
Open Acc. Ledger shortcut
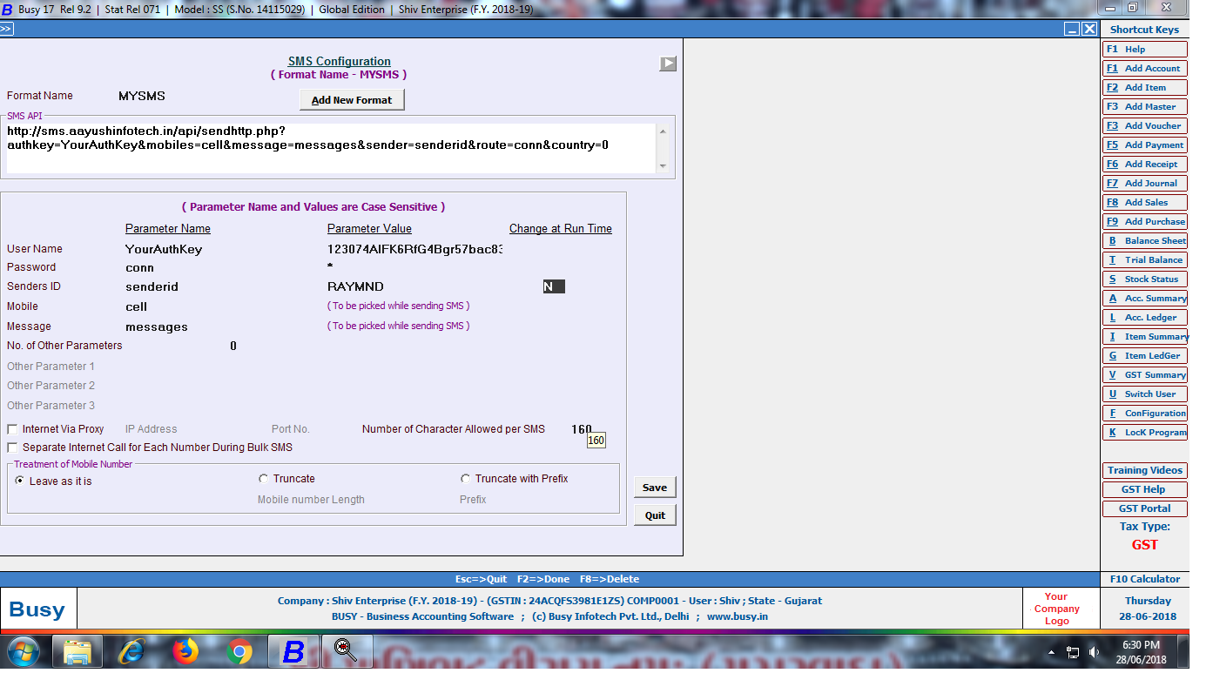(1144, 318)
